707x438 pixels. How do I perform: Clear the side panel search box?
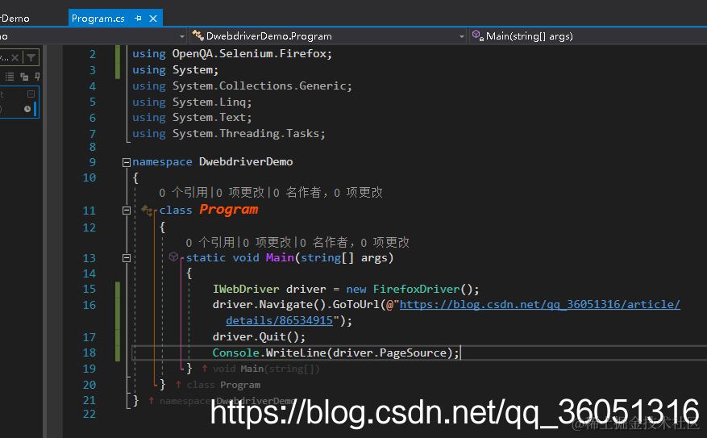tap(15, 57)
